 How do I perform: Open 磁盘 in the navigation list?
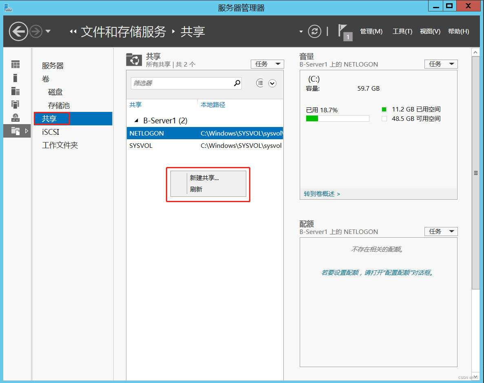coord(55,92)
